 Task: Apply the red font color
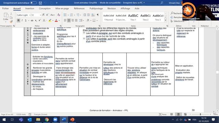point(56,20)
